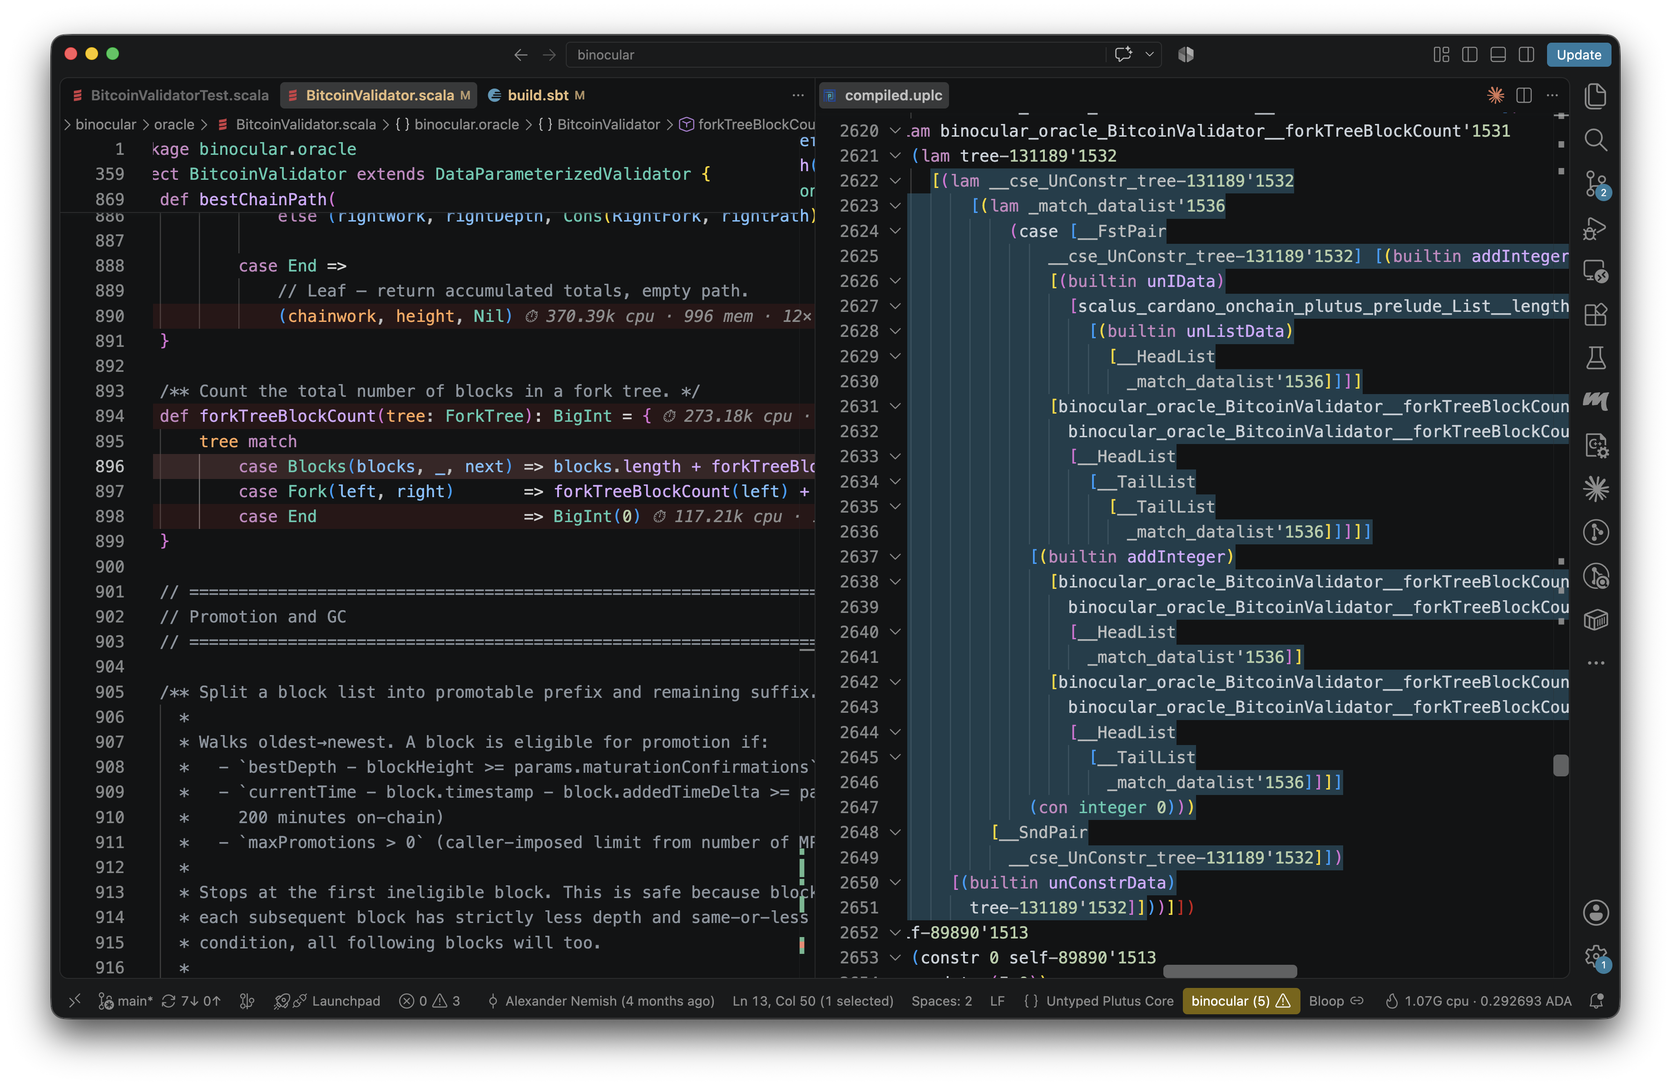
Task: Click git blame 'Alexander Nemish (4 months ago)'
Action: tap(602, 1000)
